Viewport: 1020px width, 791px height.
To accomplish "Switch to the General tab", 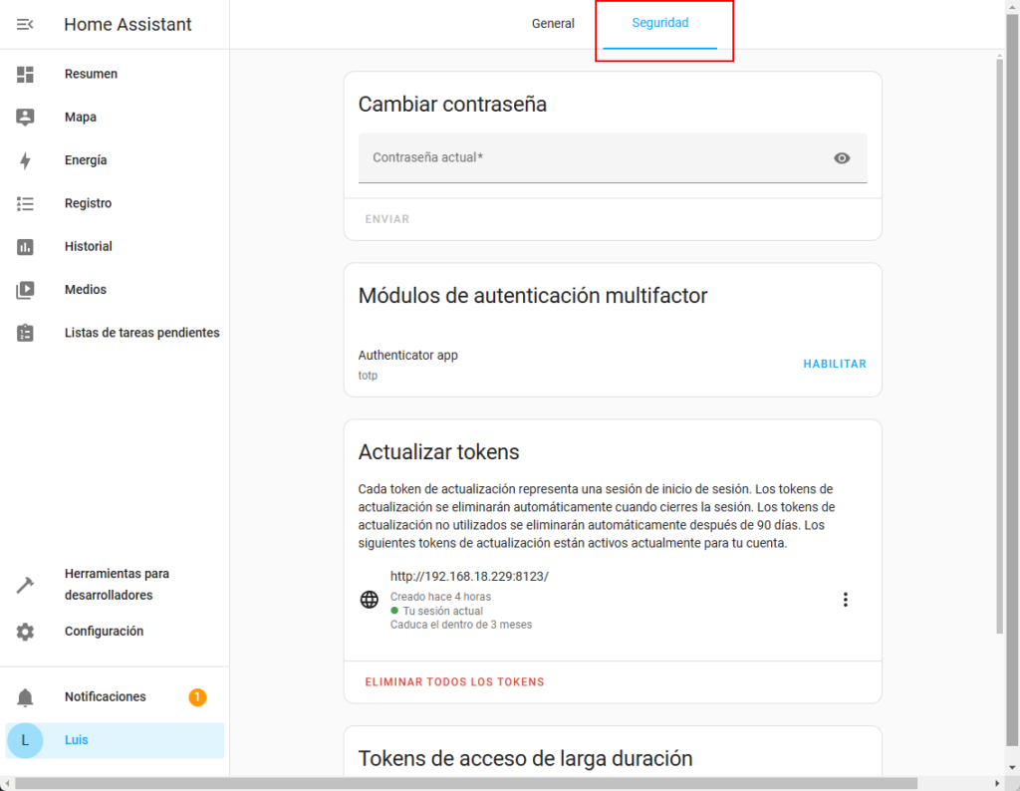I will coord(553,24).
